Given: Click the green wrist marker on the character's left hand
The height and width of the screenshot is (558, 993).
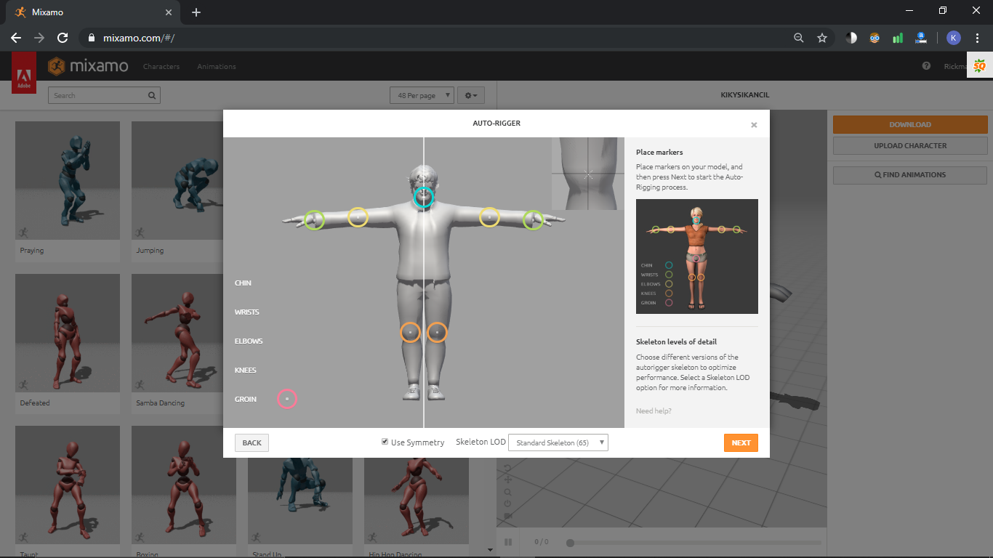Looking at the screenshot, I should click(533, 220).
